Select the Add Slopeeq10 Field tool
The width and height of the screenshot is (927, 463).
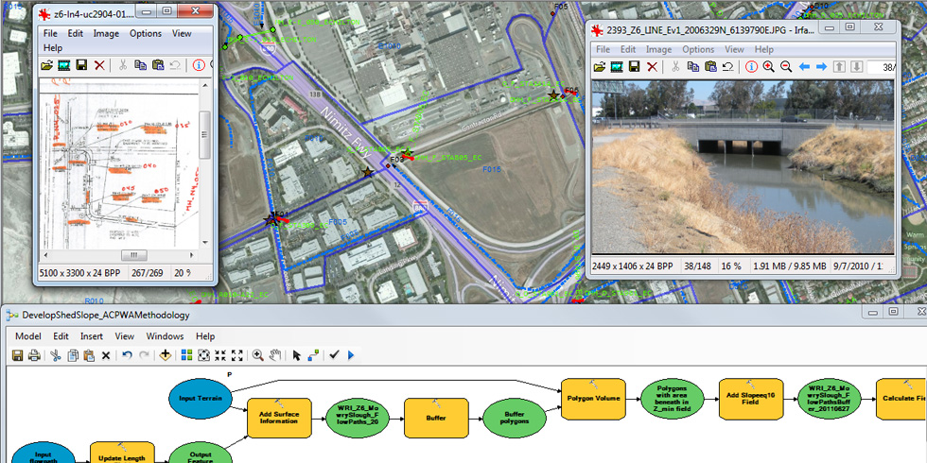coord(751,399)
